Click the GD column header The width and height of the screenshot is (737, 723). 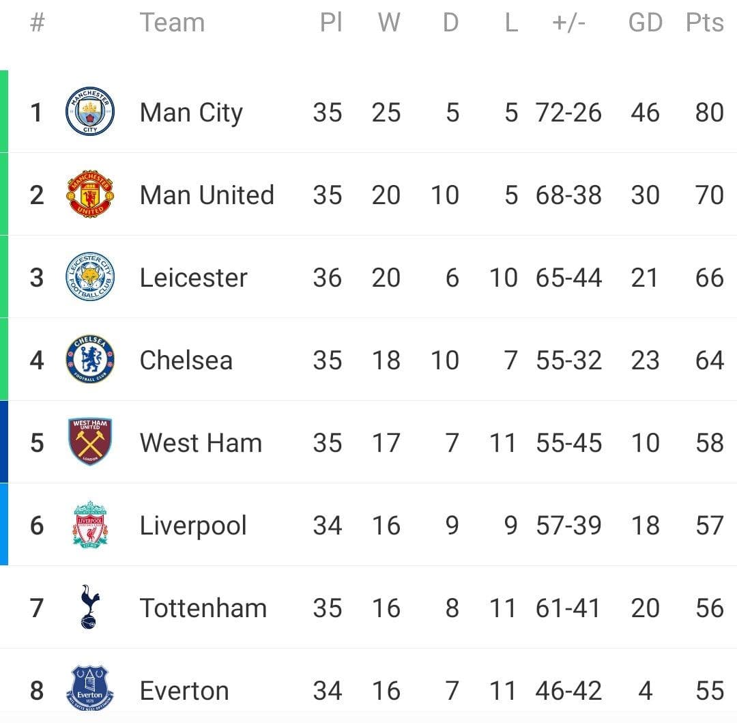pyautogui.click(x=645, y=23)
